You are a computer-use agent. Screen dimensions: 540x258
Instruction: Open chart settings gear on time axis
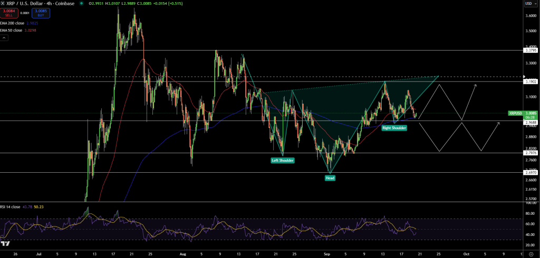tap(532, 254)
